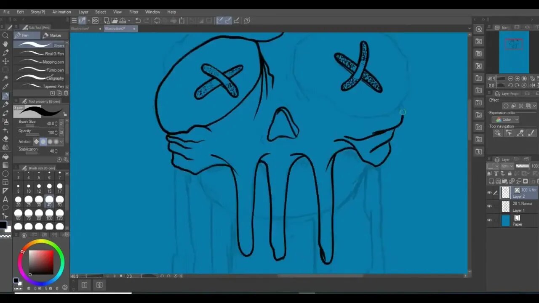
Task: Select the Text tool
Action: [5, 199]
